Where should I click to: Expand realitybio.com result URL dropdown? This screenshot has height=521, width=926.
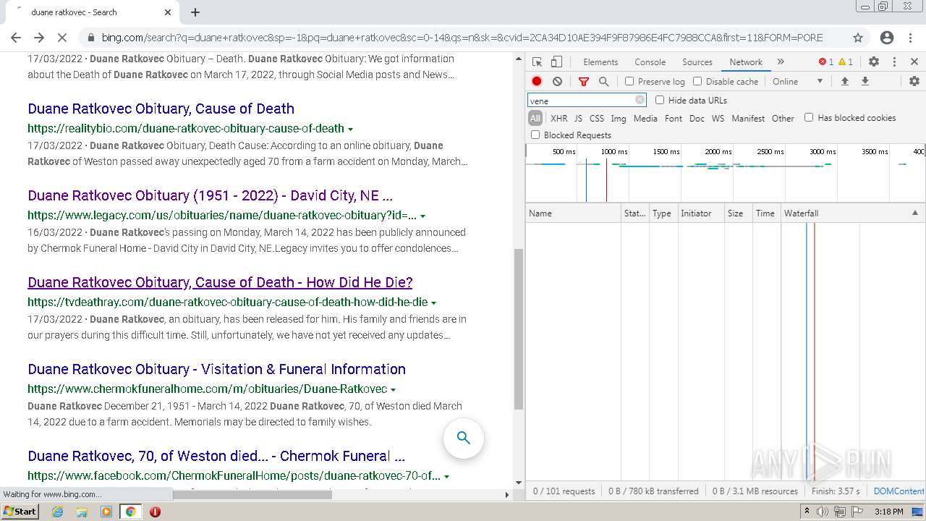click(350, 129)
